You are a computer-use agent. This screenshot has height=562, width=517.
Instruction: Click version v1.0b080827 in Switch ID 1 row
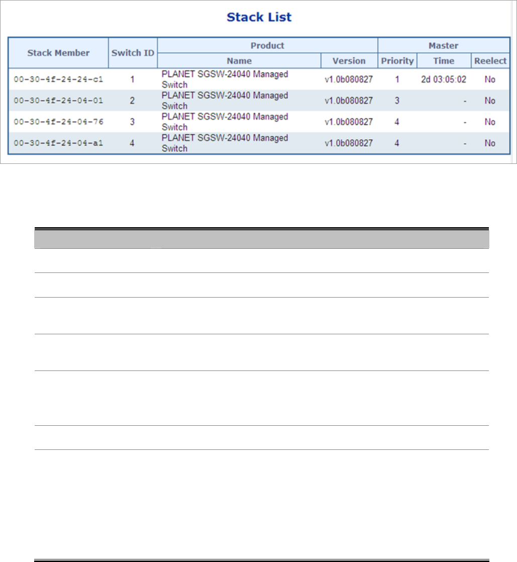[x=349, y=79]
